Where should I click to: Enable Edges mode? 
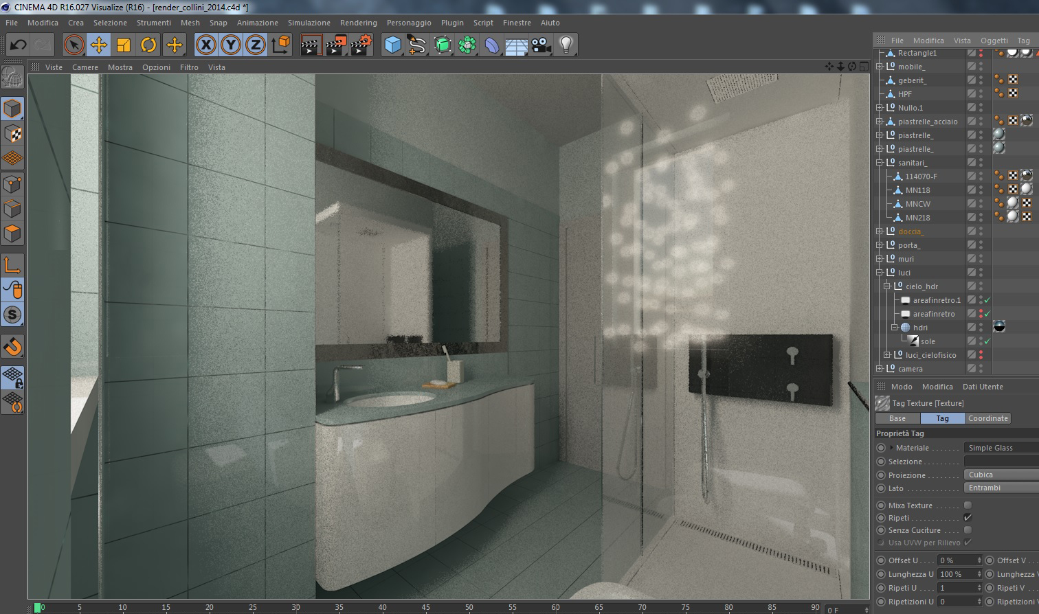pyautogui.click(x=12, y=208)
